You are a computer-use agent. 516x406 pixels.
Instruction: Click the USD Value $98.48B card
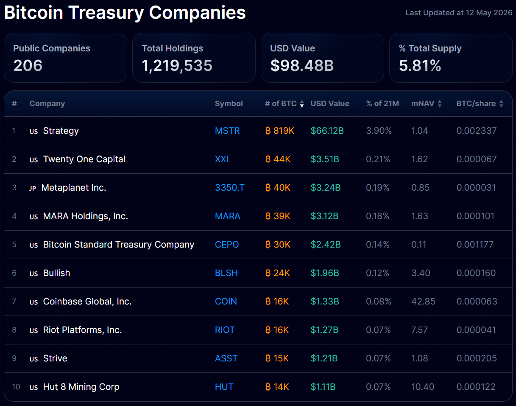point(322,58)
